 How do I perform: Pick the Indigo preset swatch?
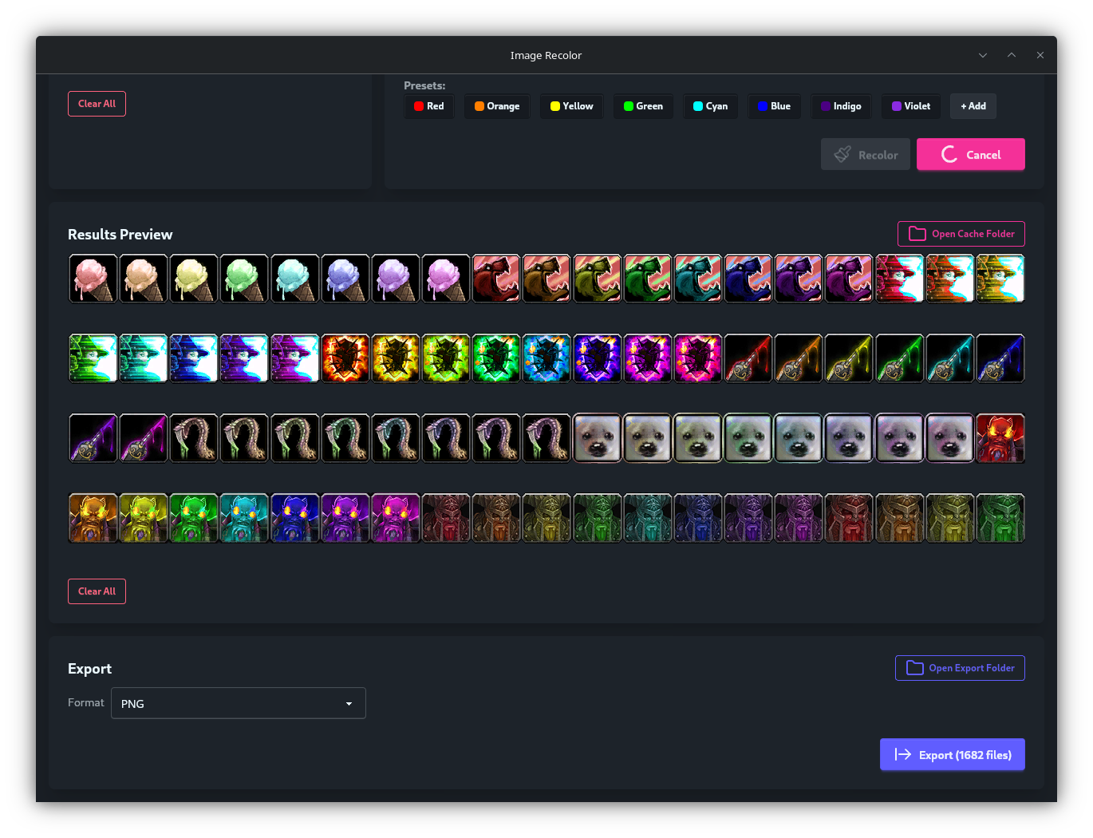pyautogui.click(x=842, y=106)
